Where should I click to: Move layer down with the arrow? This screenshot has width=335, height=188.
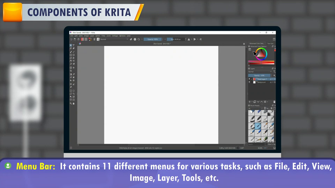pyautogui.click(x=258, y=102)
